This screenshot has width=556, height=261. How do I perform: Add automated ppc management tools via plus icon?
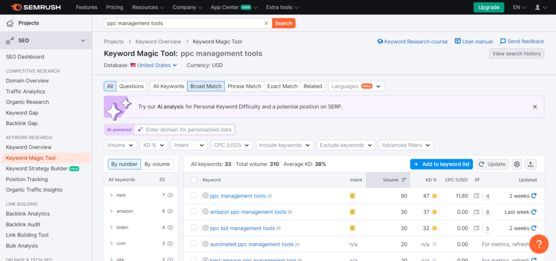click(x=205, y=244)
